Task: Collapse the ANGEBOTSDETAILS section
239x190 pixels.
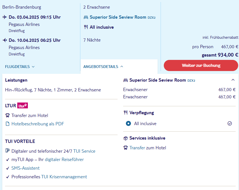Action: click(x=103, y=67)
